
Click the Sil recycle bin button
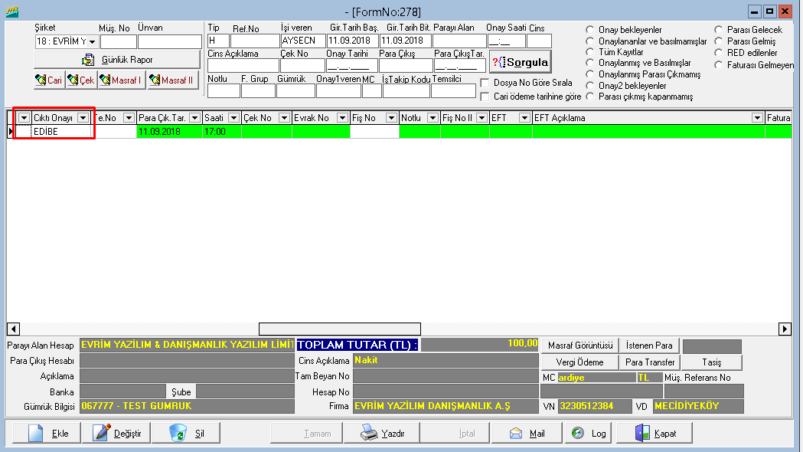coord(186,433)
